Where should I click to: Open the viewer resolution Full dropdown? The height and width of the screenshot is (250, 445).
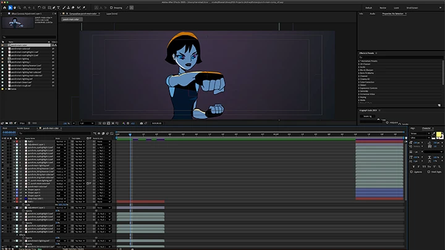coord(87,123)
